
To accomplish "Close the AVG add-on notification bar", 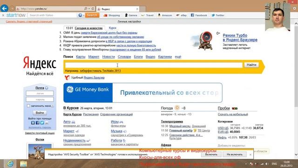I will pyautogui.click(x=251, y=154).
